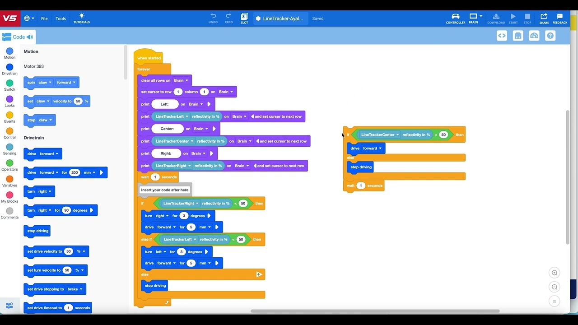Viewport: 578px width, 325px height.
Task: Click the 50 value in set turn velocity
Action: pos(67,270)
